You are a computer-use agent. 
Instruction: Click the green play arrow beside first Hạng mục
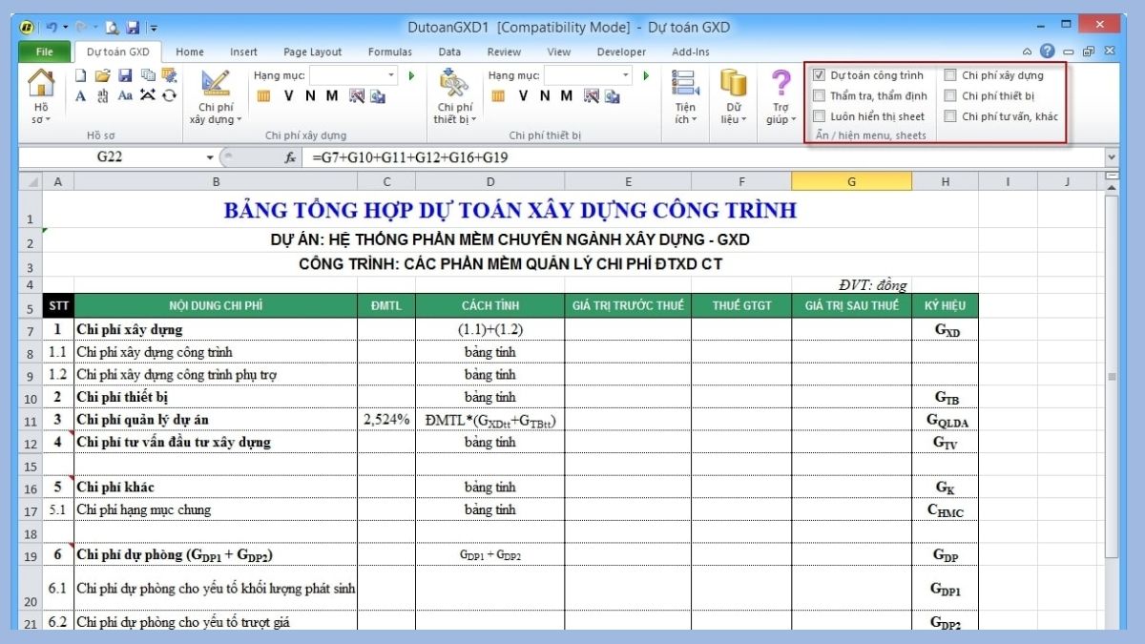(x=411, y=75)
